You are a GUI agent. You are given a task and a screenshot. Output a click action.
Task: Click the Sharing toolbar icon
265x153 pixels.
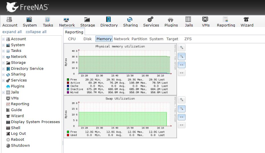tap(130, 22)
